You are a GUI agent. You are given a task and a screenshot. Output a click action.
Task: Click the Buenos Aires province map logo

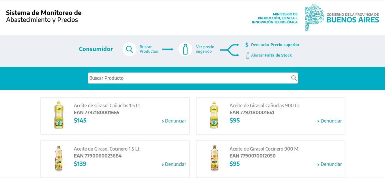(314, 17)
